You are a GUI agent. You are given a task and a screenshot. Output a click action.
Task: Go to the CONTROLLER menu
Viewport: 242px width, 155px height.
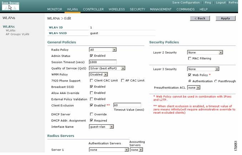pyautogui.click(x=93, y=9)
